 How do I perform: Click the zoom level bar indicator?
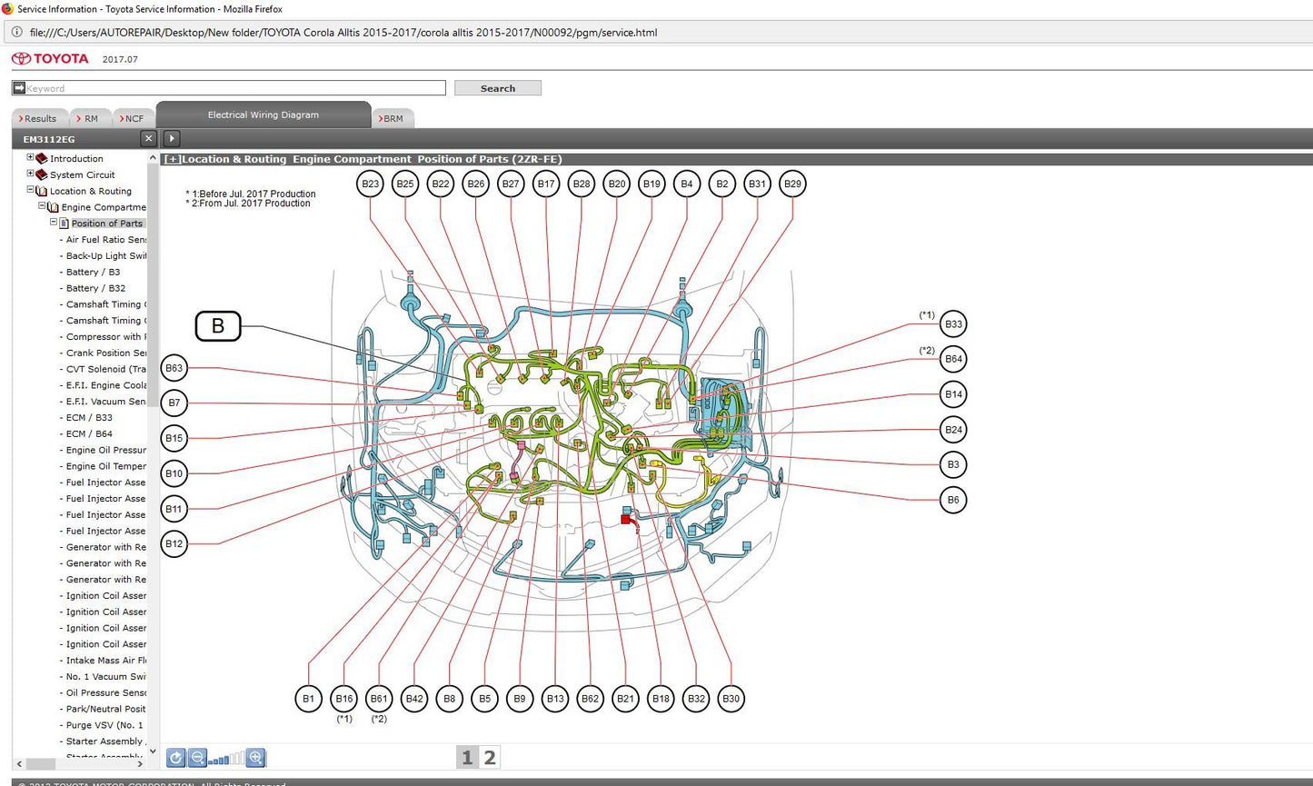[x=226, y=758]
